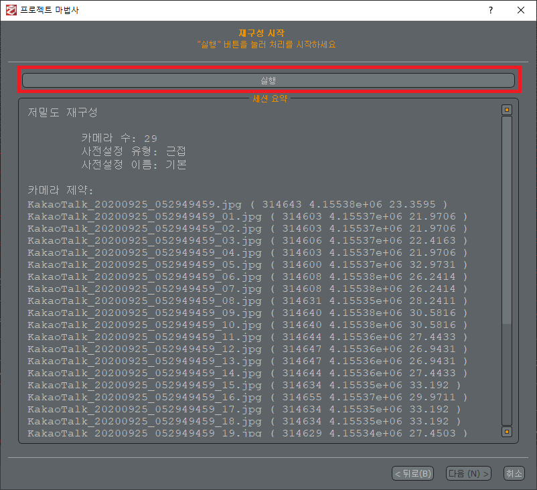Select row KakaoTalk_20200925_052949459_01.jpg
Image resolution: width=537 pixels, height=490 pixels.
coord(247,216)
